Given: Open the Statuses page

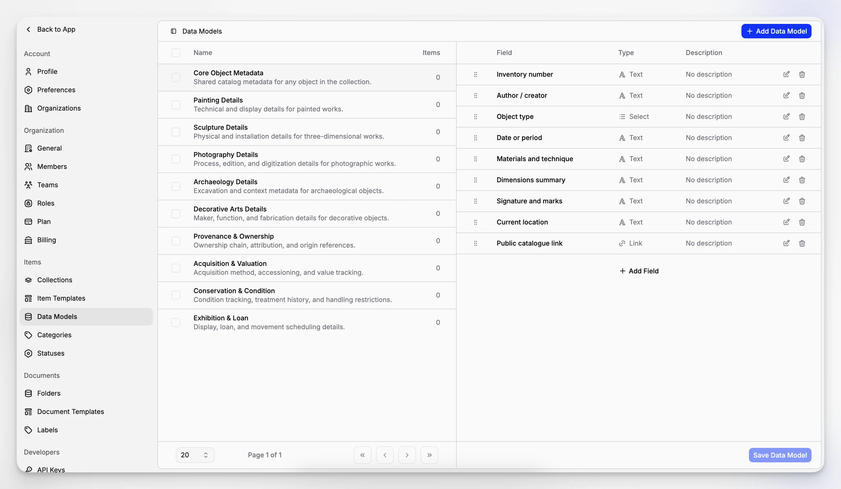Looking at the screenshot, I should [x=86, y=353].
